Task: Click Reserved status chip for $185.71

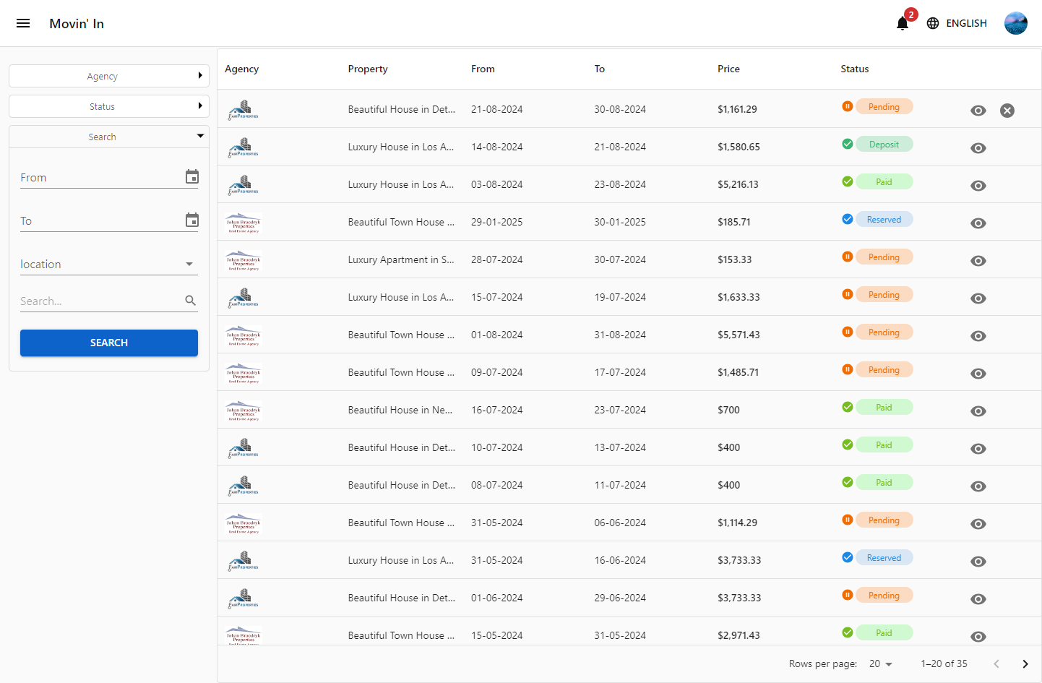Action: tap(884, 219)
